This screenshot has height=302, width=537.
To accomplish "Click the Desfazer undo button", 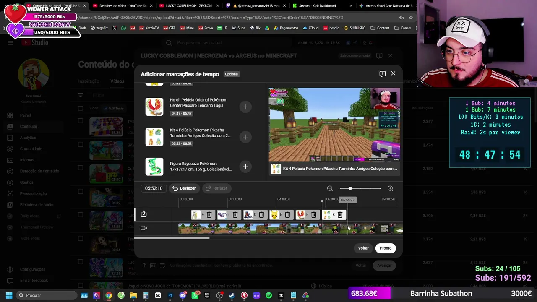I will tap(184, 188).
